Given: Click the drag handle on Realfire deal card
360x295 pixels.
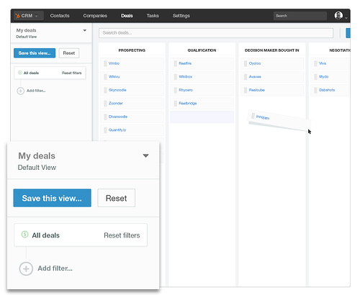Looking at the screenshot, I should [176, 63].
